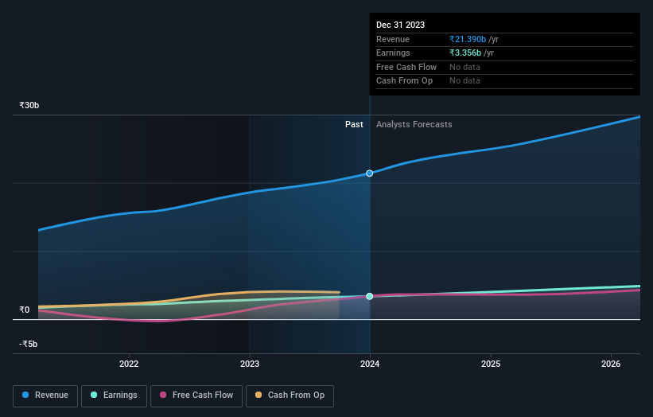
Task: Click the 2024 x-axis label
Action: [370, 364]
